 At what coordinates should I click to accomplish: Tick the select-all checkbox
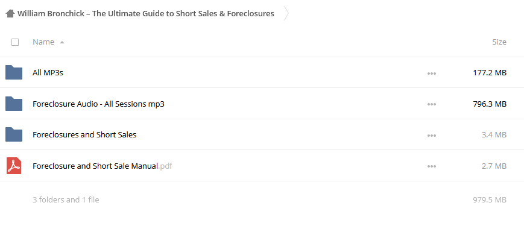coord(15,42)
